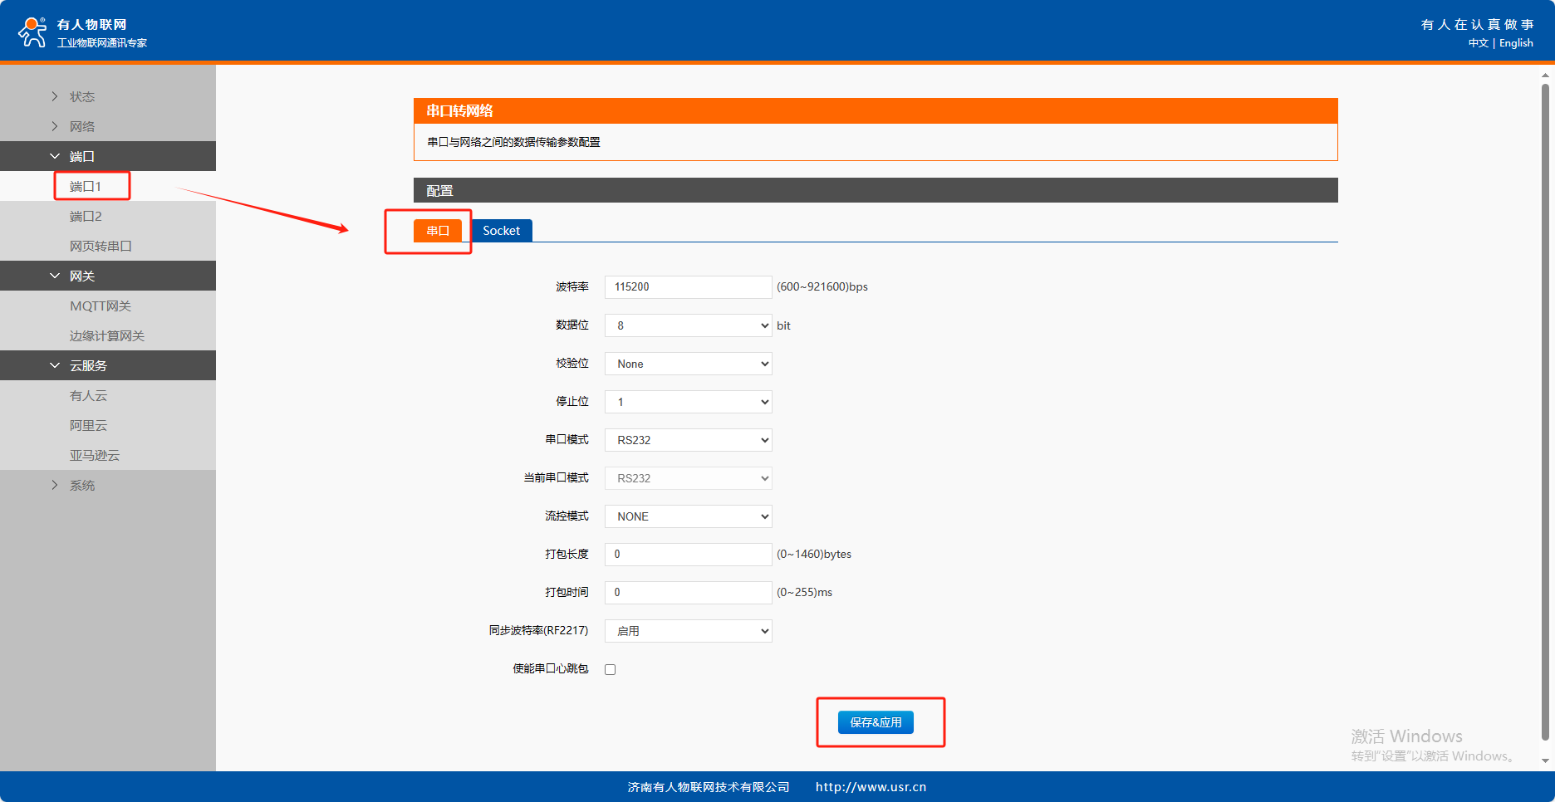Enable the 使能串口心跳包 checkbox

611,669
